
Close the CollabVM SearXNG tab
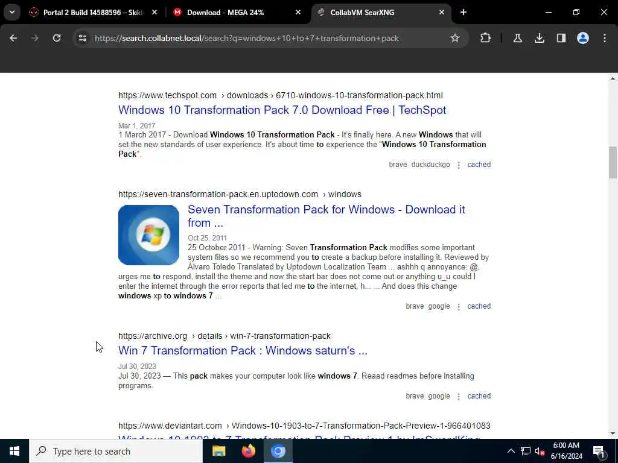click(x=441, y=13)
